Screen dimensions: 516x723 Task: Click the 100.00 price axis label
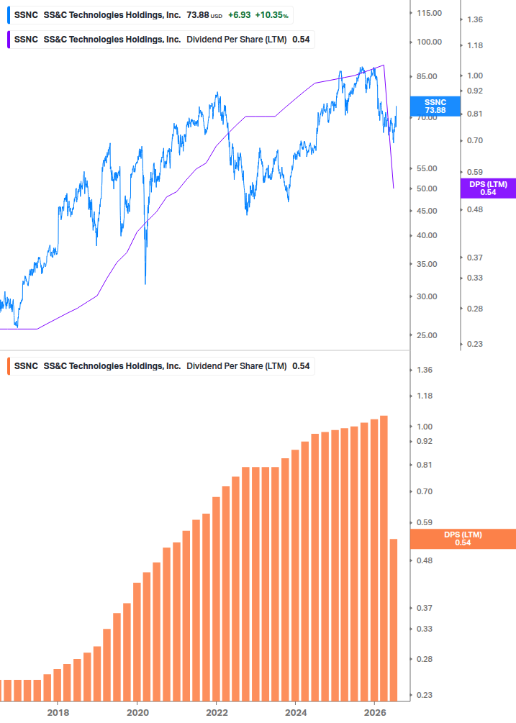pos(430,42)
